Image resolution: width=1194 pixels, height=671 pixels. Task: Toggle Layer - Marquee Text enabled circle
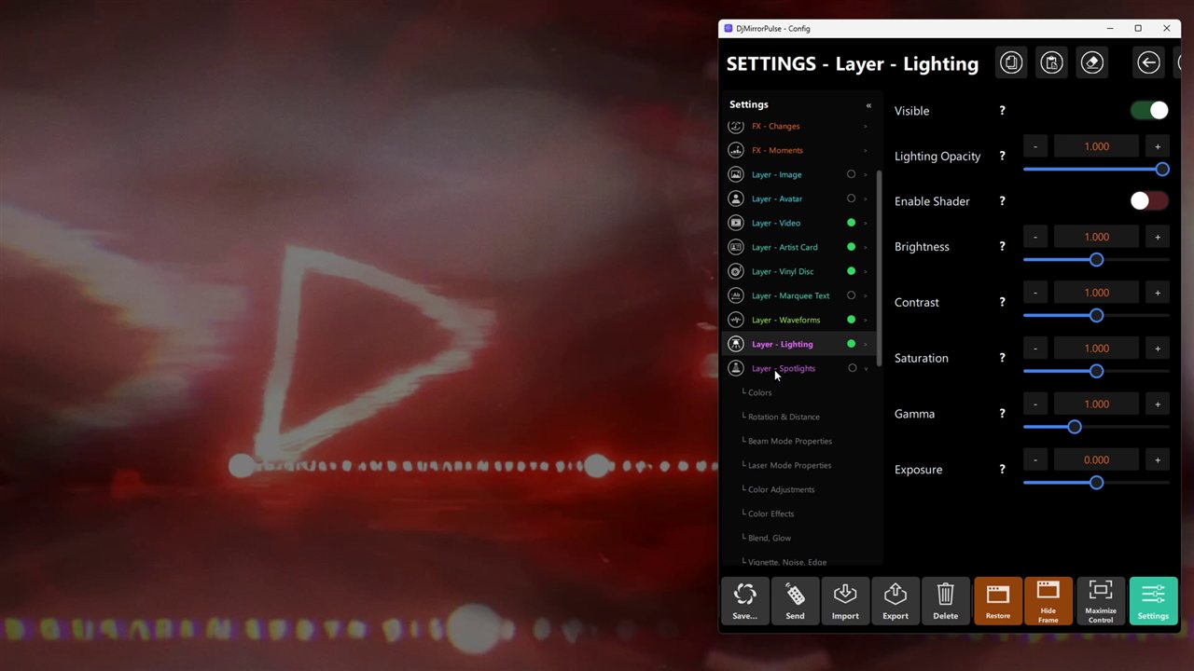851,295
